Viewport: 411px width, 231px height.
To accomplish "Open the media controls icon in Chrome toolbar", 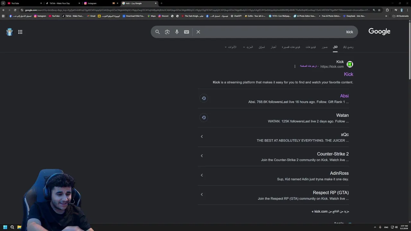I will pyautogui.click(x=396, y=10).
